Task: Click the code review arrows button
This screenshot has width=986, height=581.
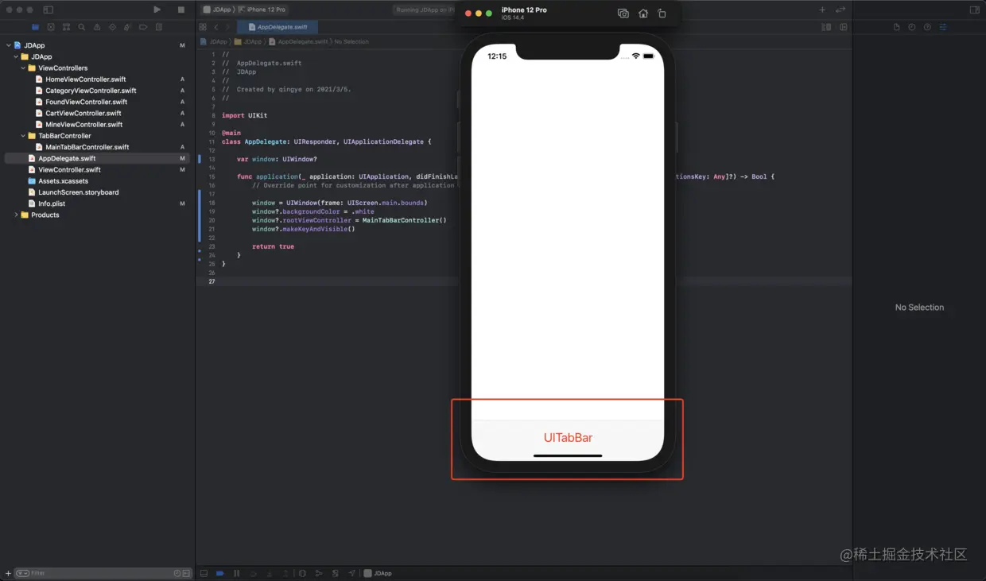Action: [x=840, y=10]
